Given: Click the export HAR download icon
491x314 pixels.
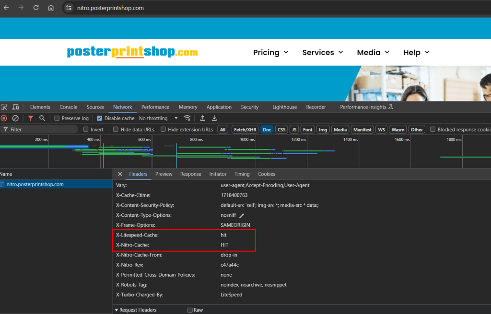Looking at the screenshot, I should click(214, 118).
